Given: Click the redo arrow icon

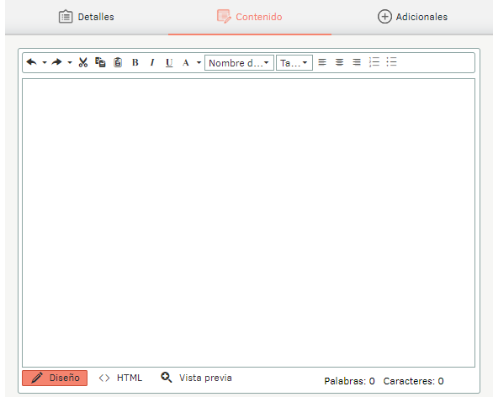Looking at the screenshot, I should [x=57, y=62].
